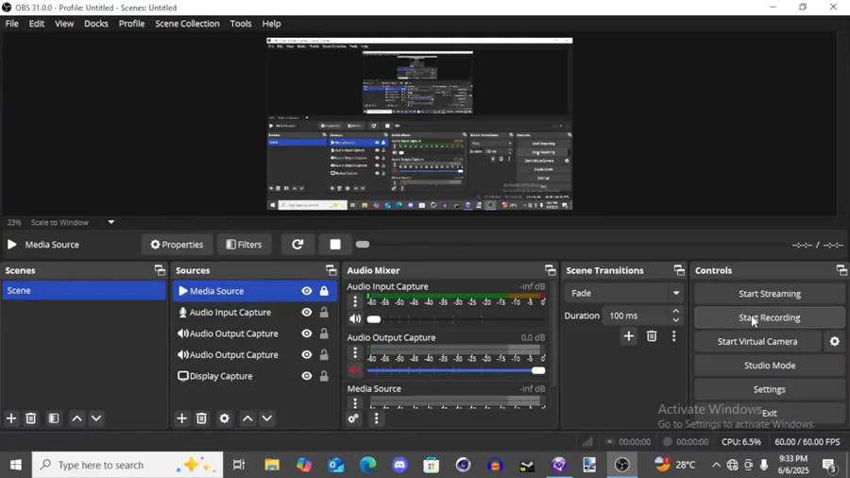
Task: Open the File menu
Action: pos(12,24)
